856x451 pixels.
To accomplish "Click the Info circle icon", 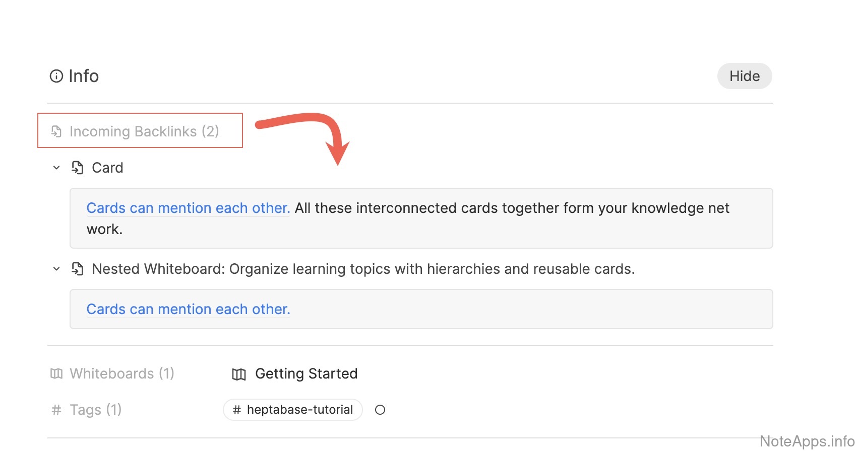I will click(x=56, y=76).
